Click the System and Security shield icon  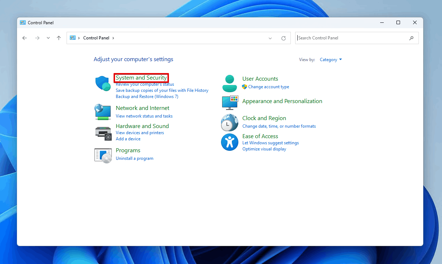tap(103, 84)
